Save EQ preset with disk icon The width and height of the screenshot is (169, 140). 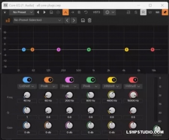(83, 20)
